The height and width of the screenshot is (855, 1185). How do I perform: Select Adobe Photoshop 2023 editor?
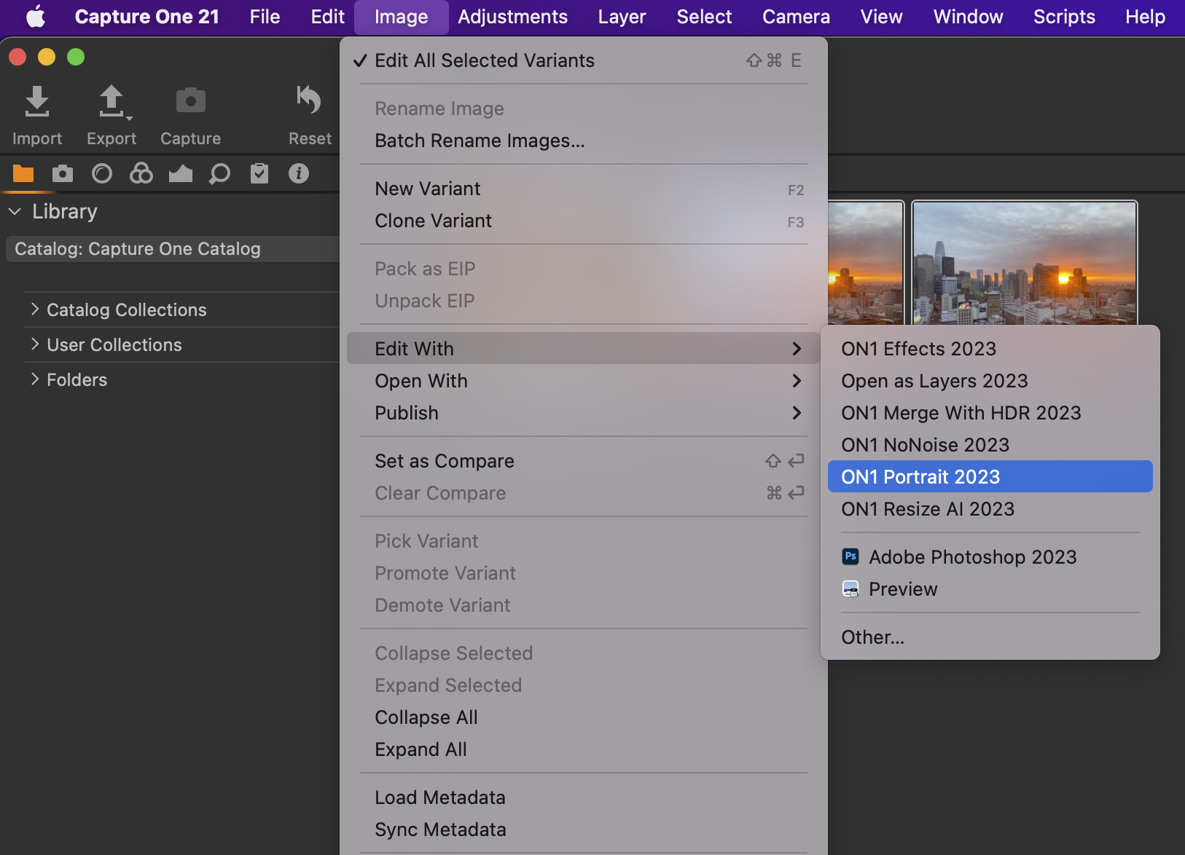(x=972, y=557)
